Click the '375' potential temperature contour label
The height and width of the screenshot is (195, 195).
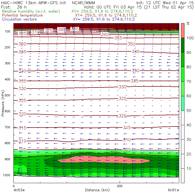(48, 31)
